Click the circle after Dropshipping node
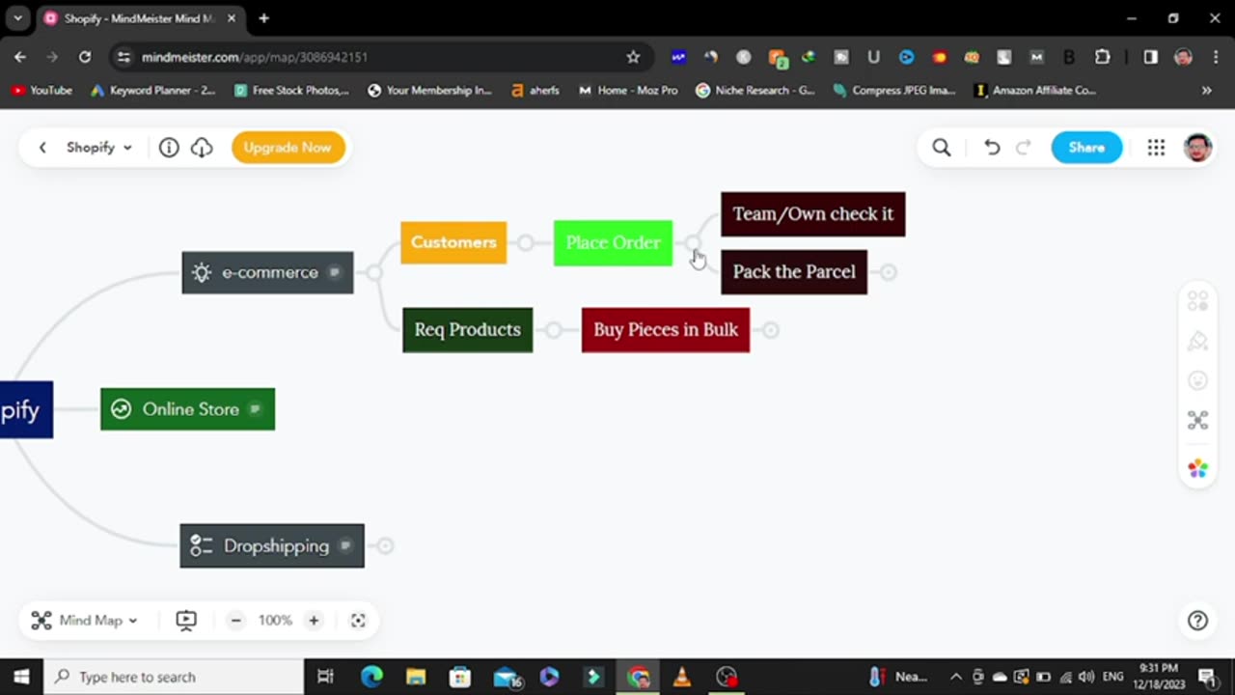 [385, 546]
